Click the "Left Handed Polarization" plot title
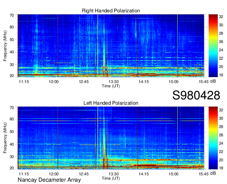 point(111,103)
